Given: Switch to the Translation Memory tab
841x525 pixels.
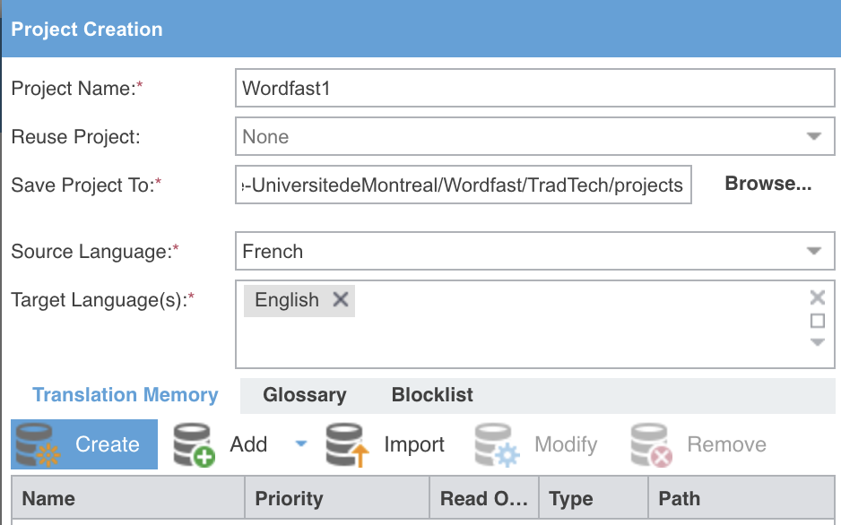Looking at the screenshot, I should click(125, 395).
